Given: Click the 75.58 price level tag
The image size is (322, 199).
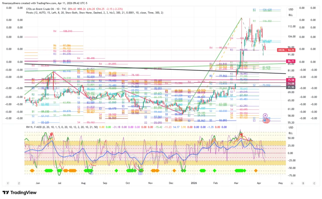Looking at the screenshot, I should [x=291, y=80].
